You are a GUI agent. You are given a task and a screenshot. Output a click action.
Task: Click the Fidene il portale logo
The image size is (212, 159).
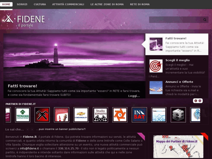click(24, 21)
